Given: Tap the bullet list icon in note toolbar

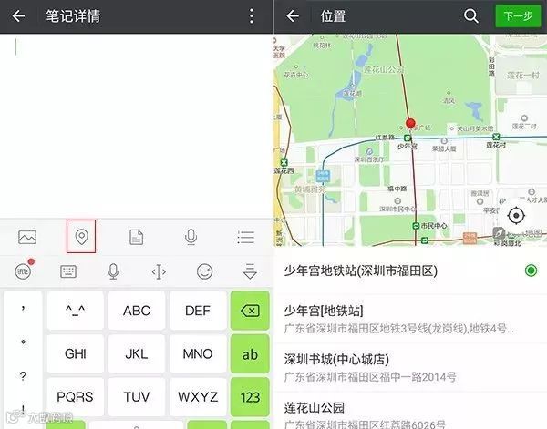Looking at the screenshot, I should click(x=245, y=238).
